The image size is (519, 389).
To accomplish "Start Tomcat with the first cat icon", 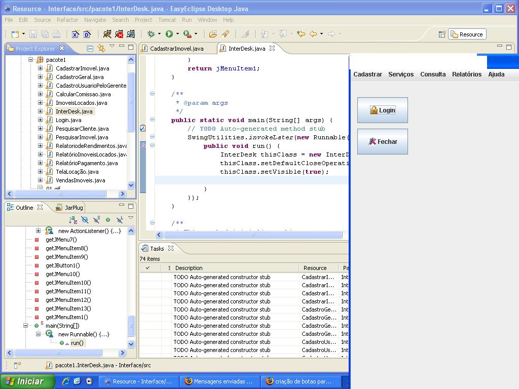I will click(107, 34).
